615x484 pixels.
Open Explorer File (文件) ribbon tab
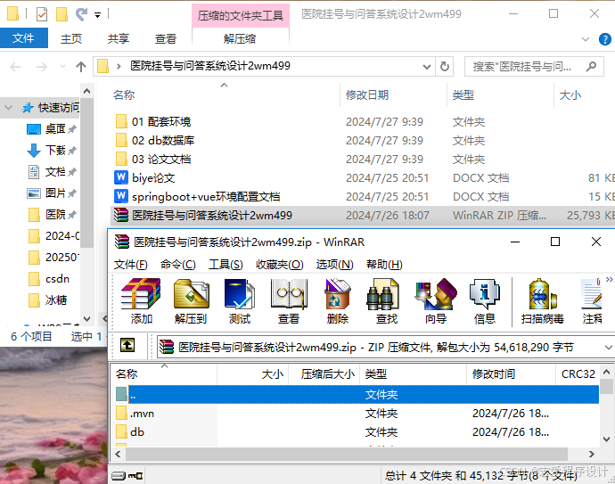[23, 38]
